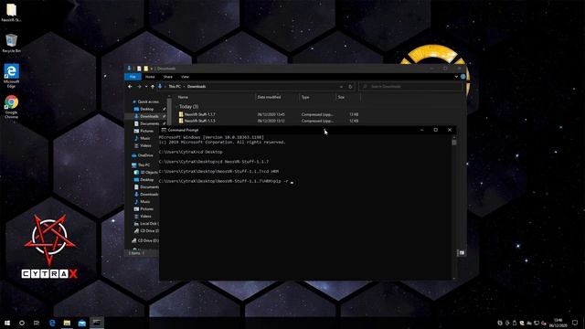This screenshot has width=585, height=329.
Task: Open Explorer Help with the blue question icon
Action: tap(463, 77)
